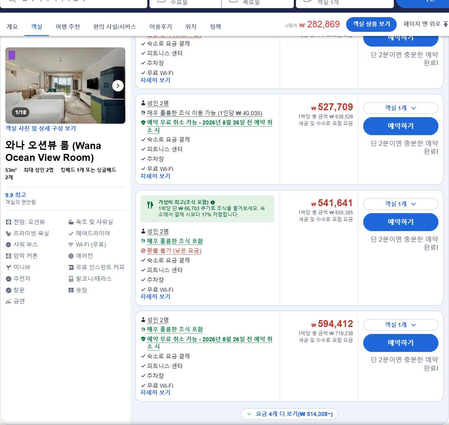Click non-refundable icon in ₩541,641 offer

pos(143,251)
